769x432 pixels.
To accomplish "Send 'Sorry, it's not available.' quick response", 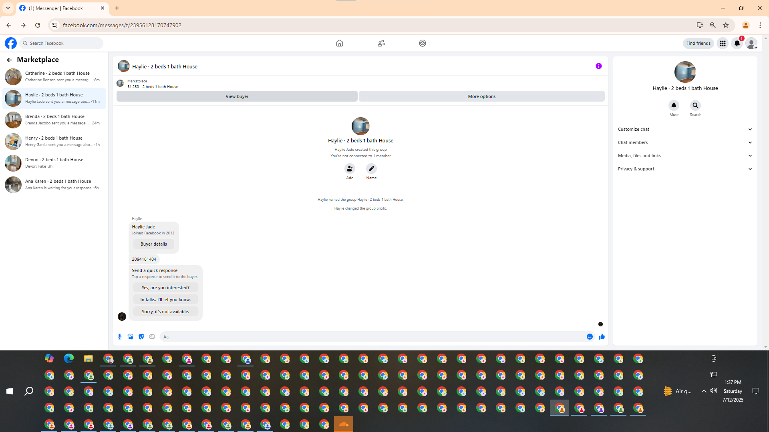I will point(165,312).
